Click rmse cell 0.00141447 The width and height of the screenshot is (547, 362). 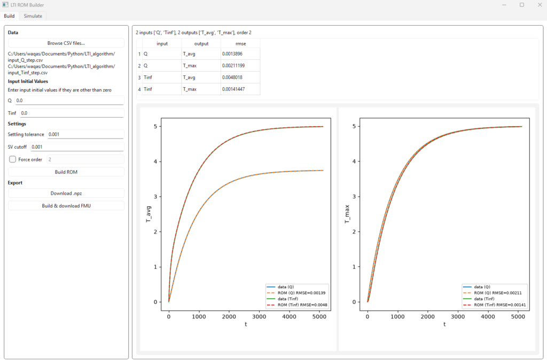coord(241,89)
